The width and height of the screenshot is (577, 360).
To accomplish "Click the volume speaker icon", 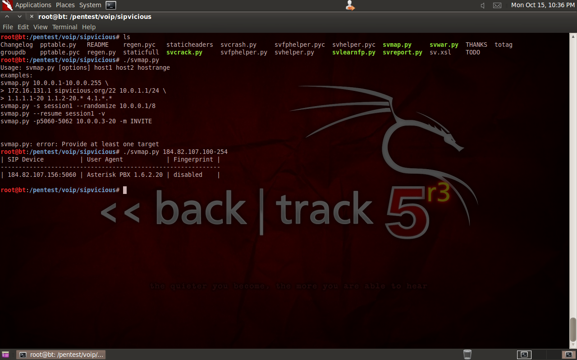I will tap(483, 5).
